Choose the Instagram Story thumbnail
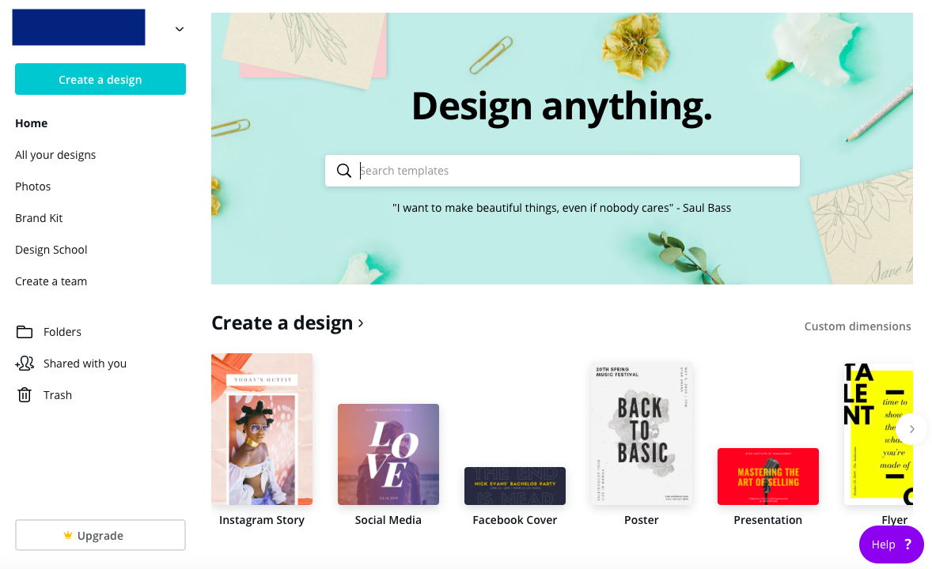This screenshot has width=932, height=569. [x=262, y=429]
